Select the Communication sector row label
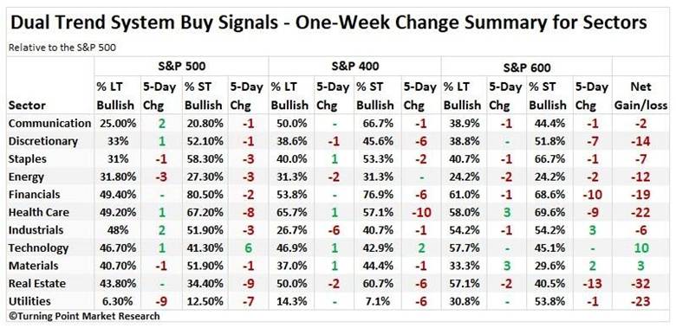This screenshot has height=328, width=676. (x=49, y=124)
